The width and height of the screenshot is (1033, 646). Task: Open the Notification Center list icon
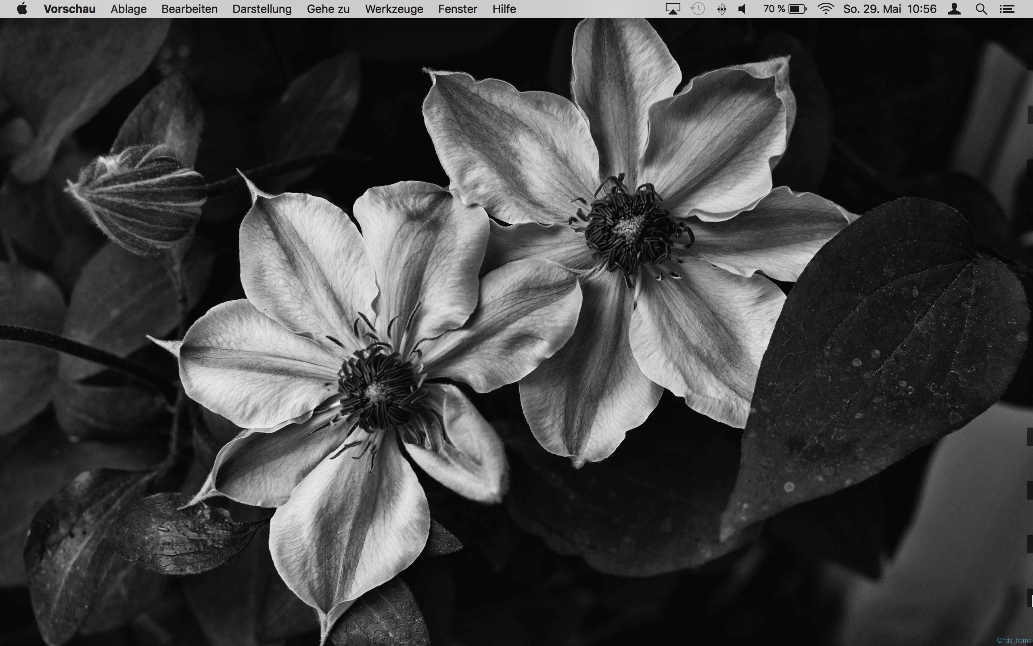coord(1007,9)
